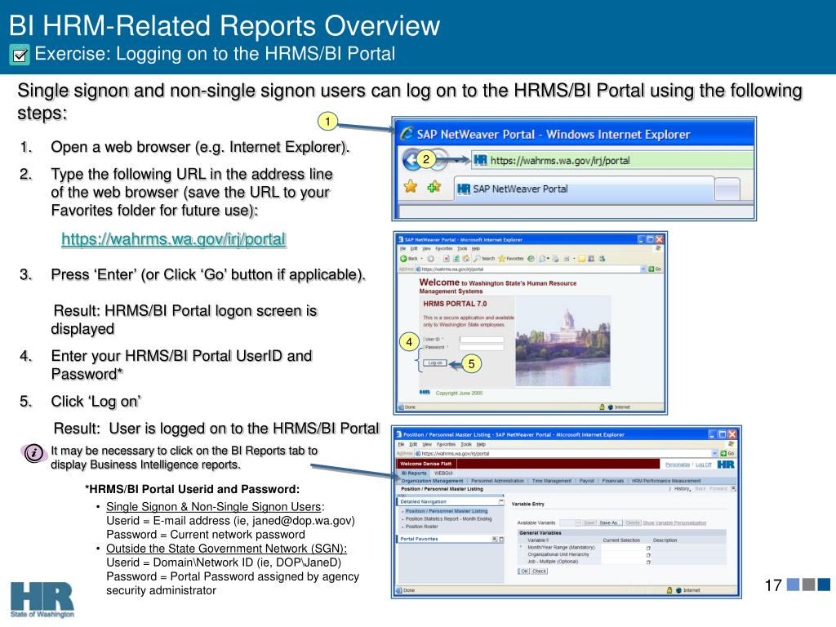Select the Personnel Administration sub-tab
Screen dimensions: 836x627
coord(497,481)
